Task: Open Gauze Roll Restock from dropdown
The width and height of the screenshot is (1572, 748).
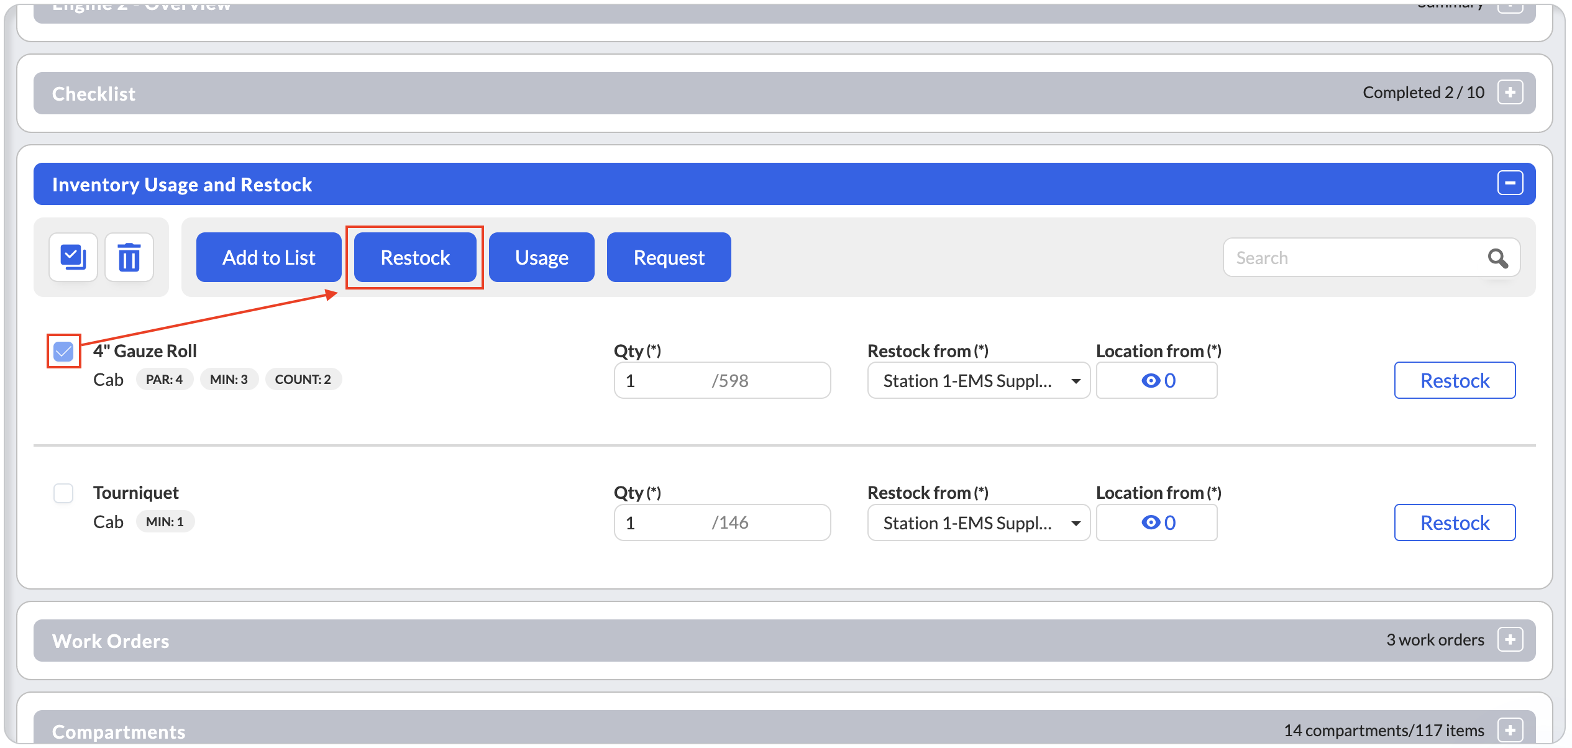Action: click(x=979, y=381)
